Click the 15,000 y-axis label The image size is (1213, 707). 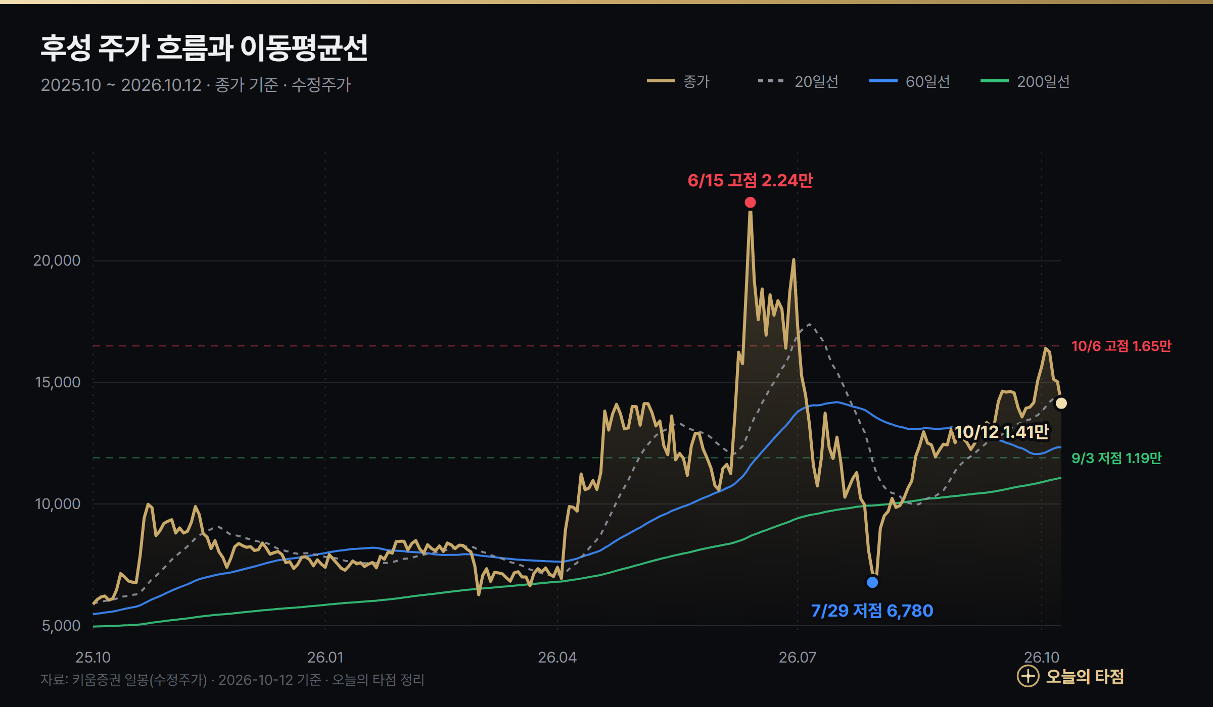(x=58, y=382)
